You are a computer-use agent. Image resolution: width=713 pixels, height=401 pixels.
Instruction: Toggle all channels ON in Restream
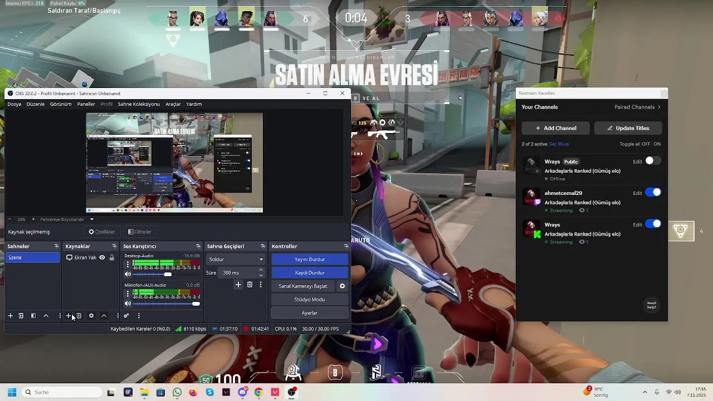click(657, 144)
